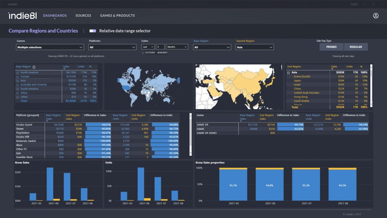Click the indieBI logo
Viewport: 387px width, 218px height.
22,16
